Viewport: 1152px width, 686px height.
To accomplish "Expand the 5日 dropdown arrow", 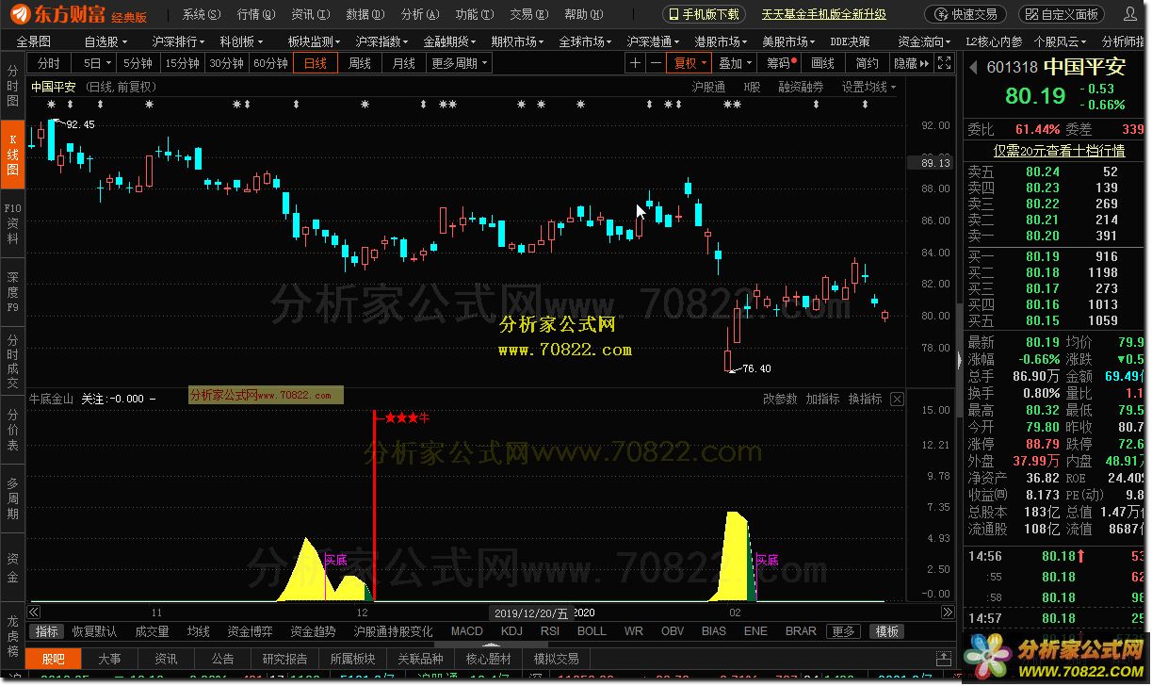I will coord(107,63).
